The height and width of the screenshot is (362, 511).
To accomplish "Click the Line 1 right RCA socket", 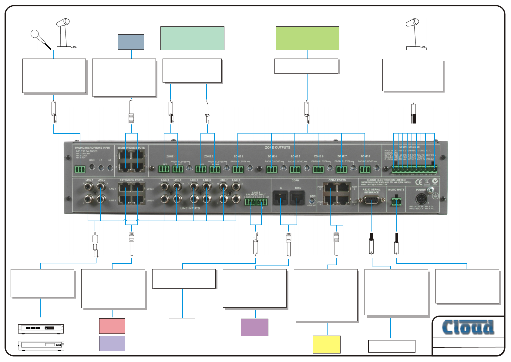I will [88, 187].
